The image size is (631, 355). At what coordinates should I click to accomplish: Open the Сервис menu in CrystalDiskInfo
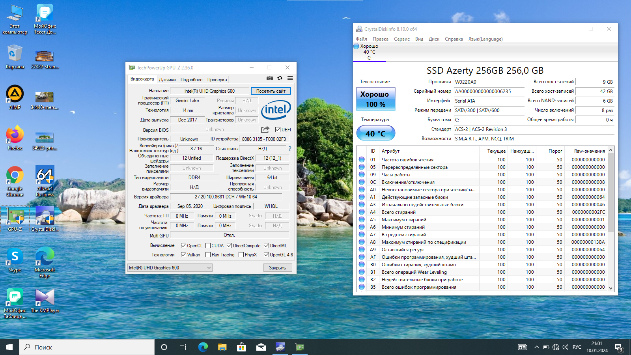click(x=402, y=39)
